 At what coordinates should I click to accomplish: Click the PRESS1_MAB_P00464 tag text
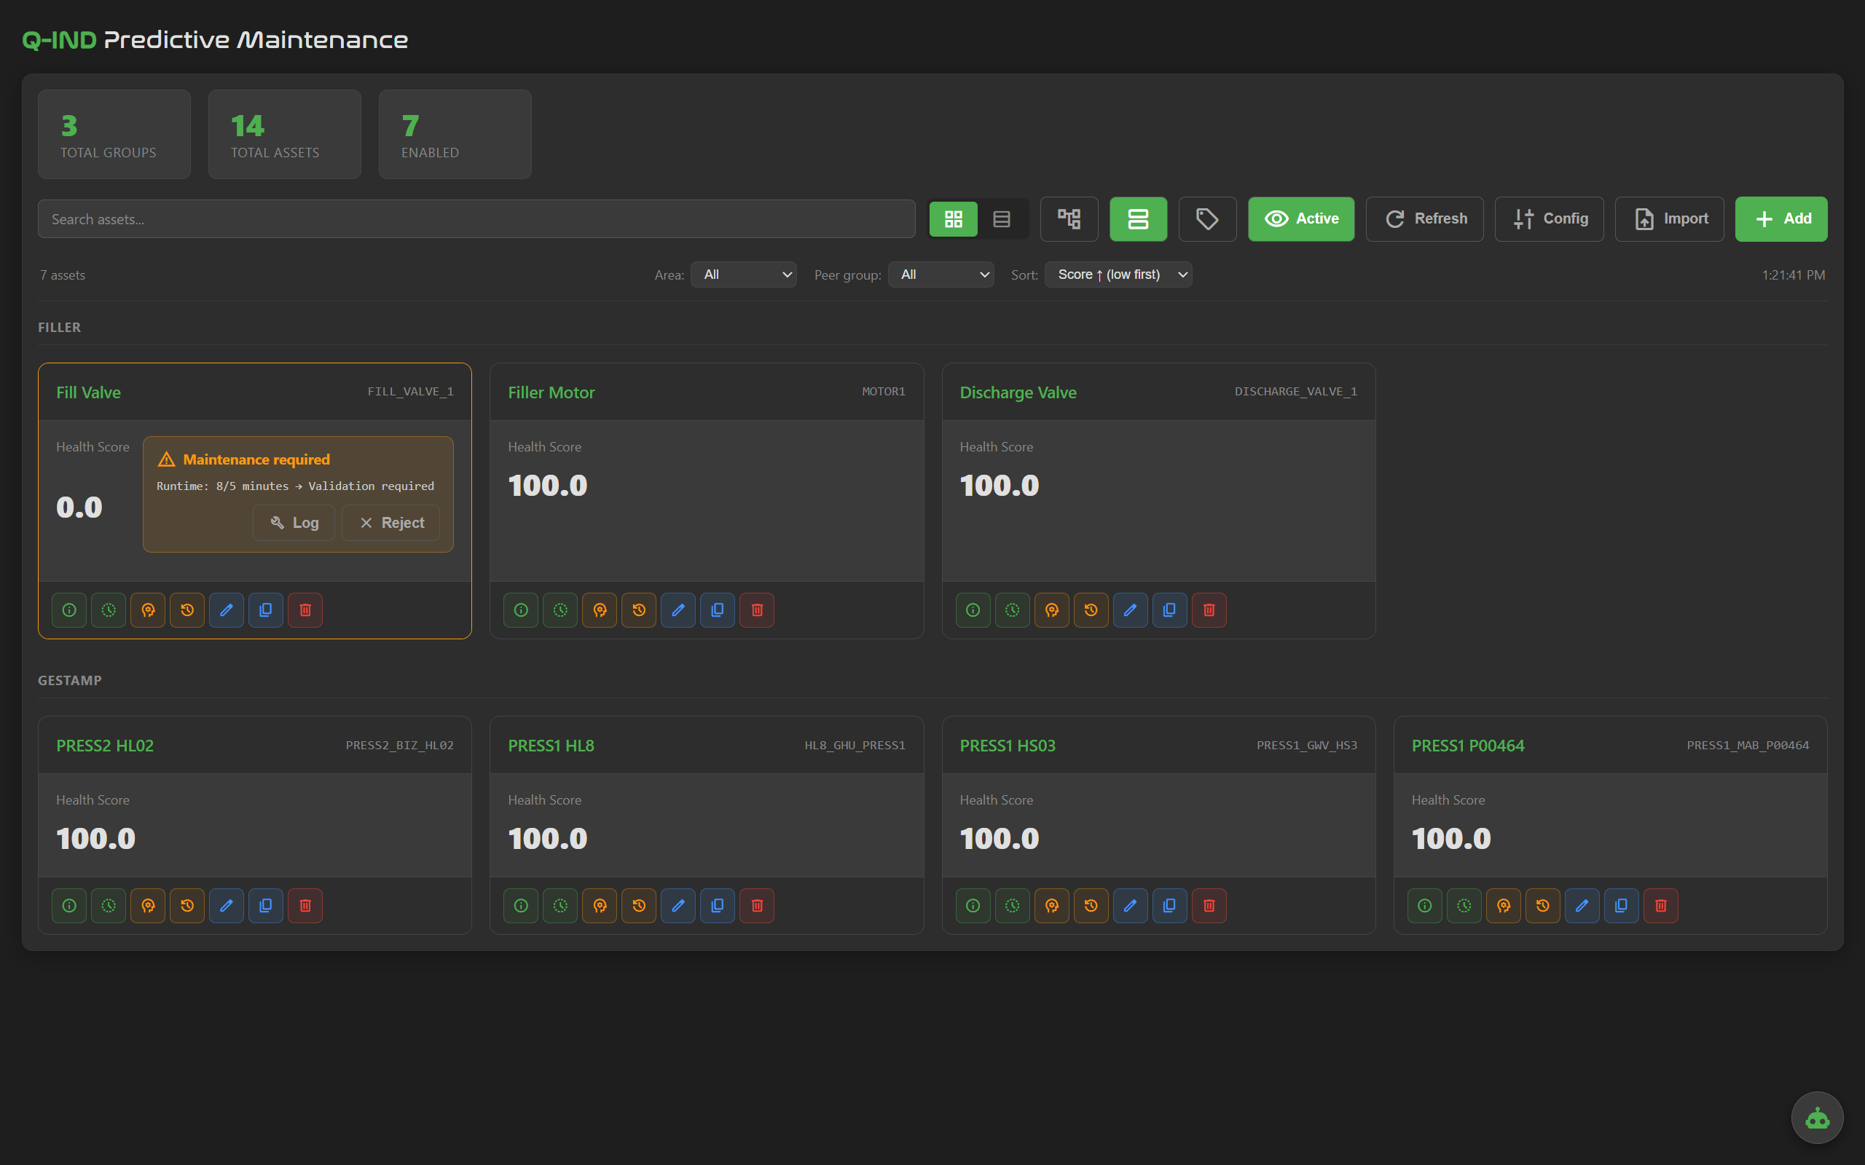point(1747,746)
